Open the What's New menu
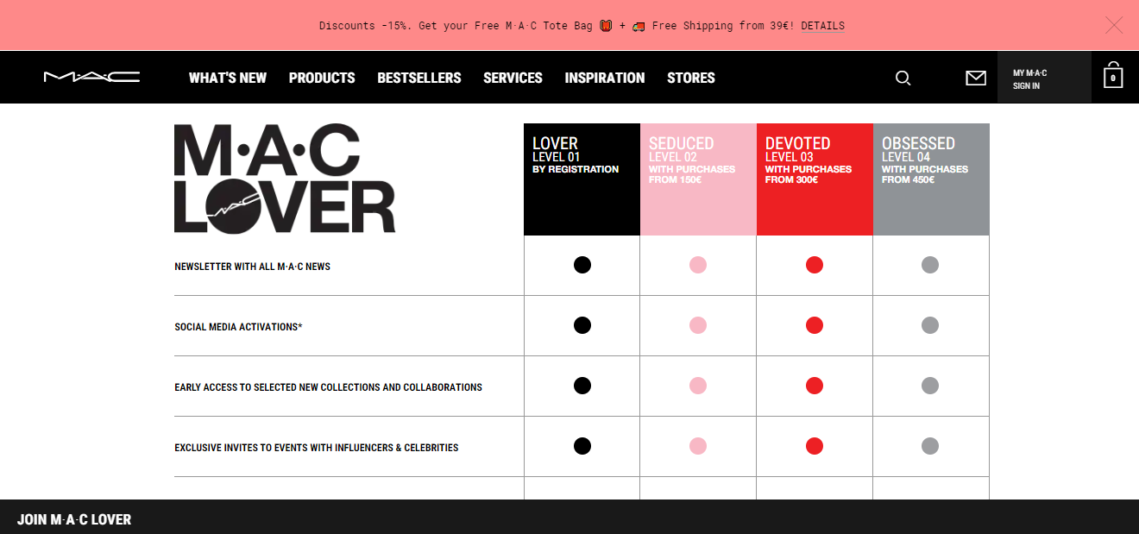The width and height of the screenshot is (1139, 534). (x=228, y=78)
